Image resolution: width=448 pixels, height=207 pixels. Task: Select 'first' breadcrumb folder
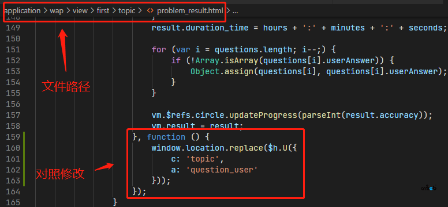click(x=103, y=11)
